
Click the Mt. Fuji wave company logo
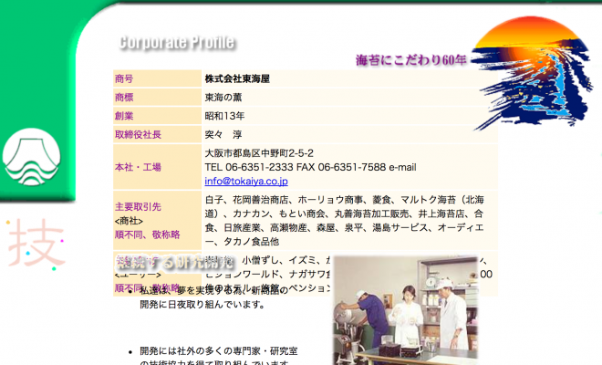32,157
